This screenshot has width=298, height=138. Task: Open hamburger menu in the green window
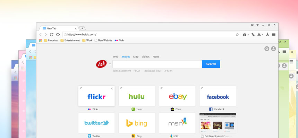point(284,52)
